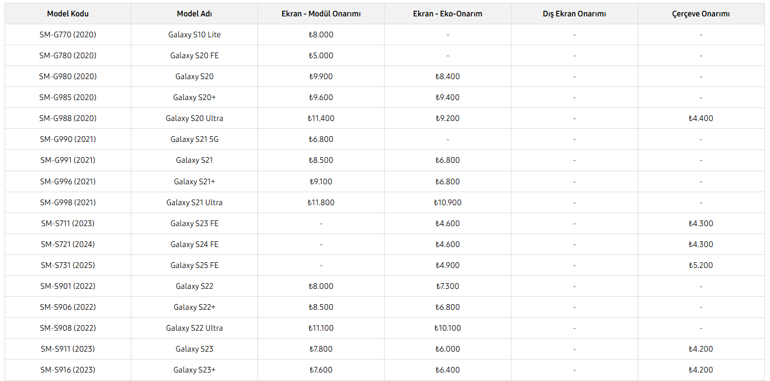Click the ₺11.400 price for Galaxy S20 Ultra

321,118
